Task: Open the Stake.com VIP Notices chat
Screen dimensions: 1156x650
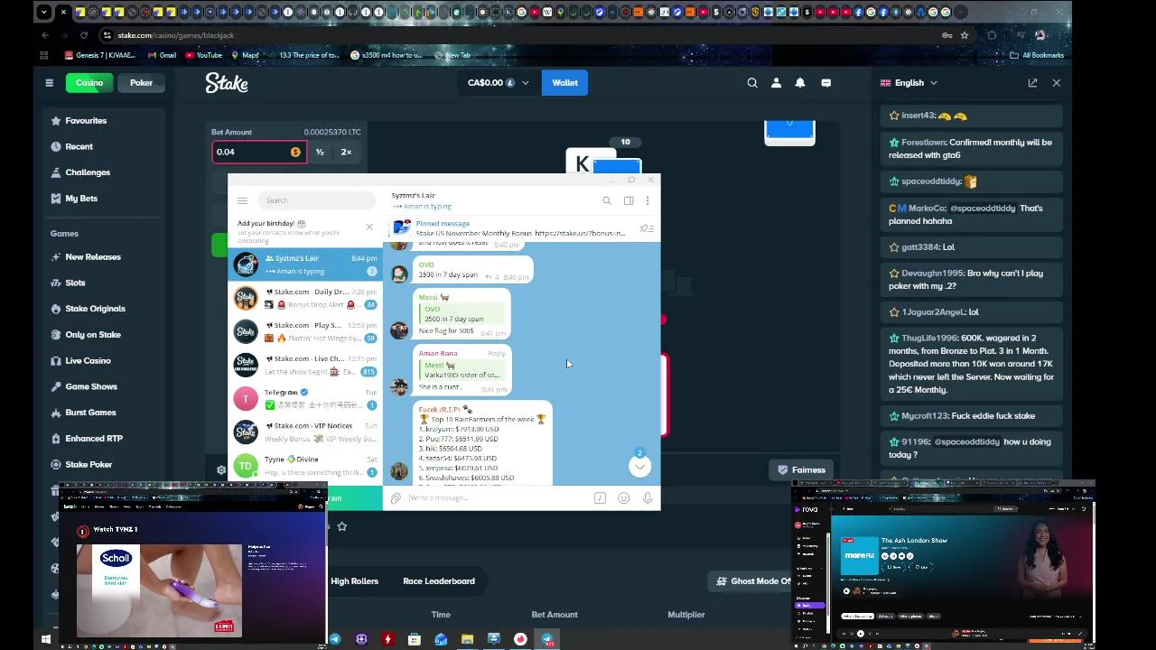Action: coord(305,432)
